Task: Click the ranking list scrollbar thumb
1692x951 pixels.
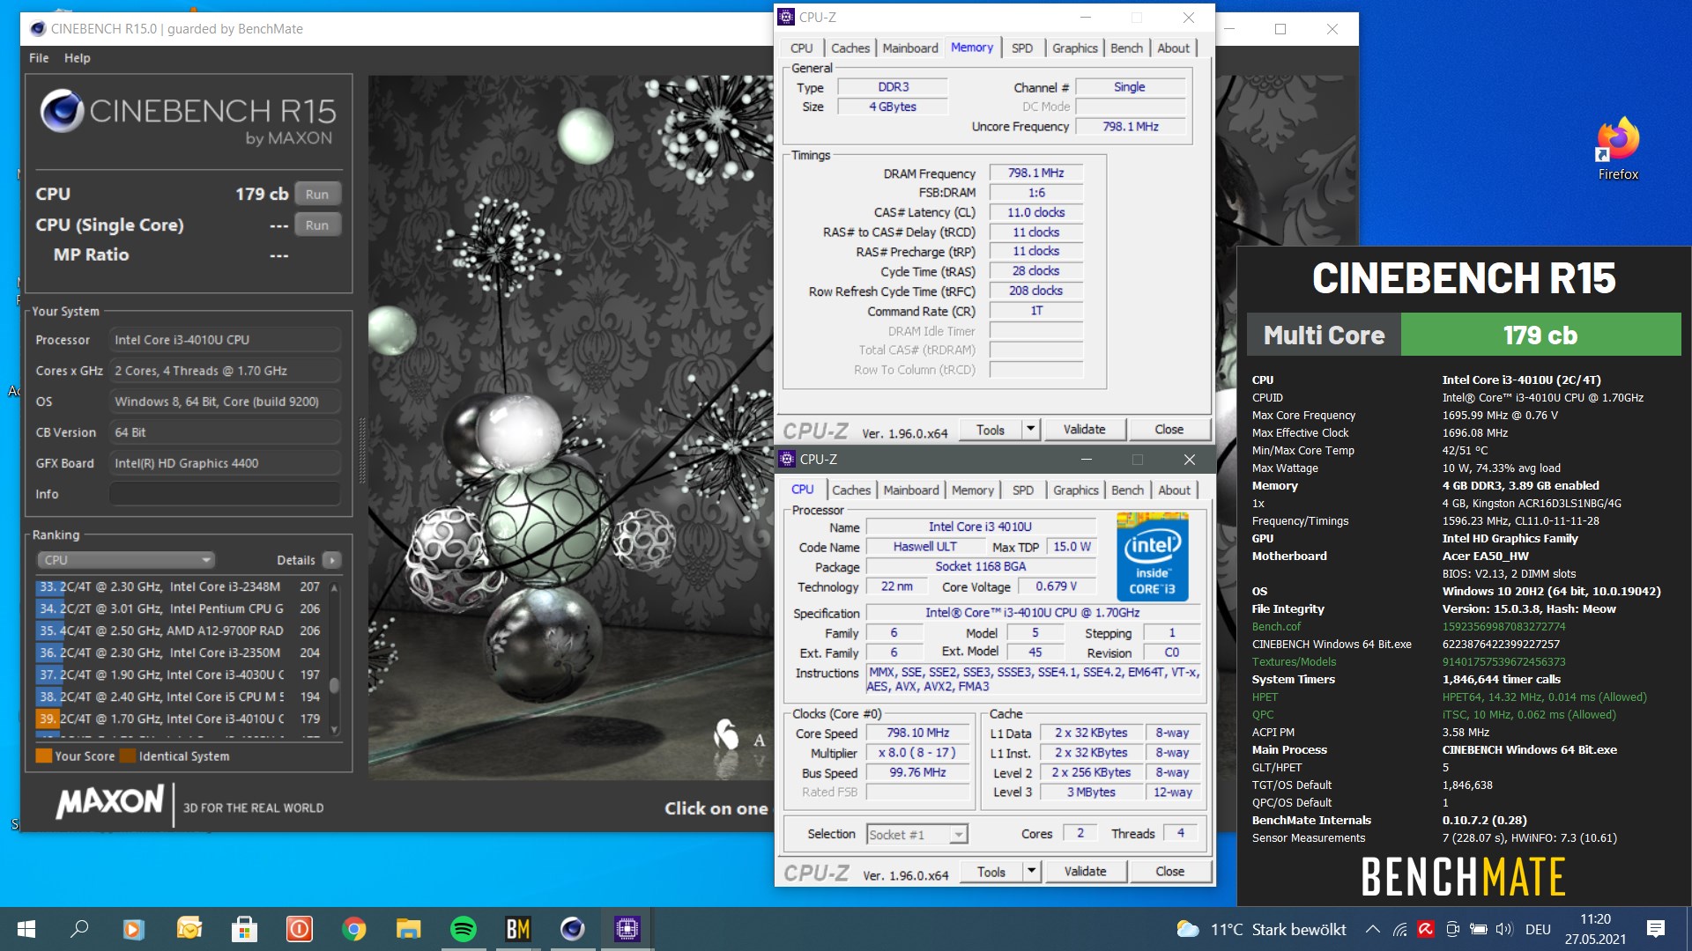Action: tap(334, 685)
